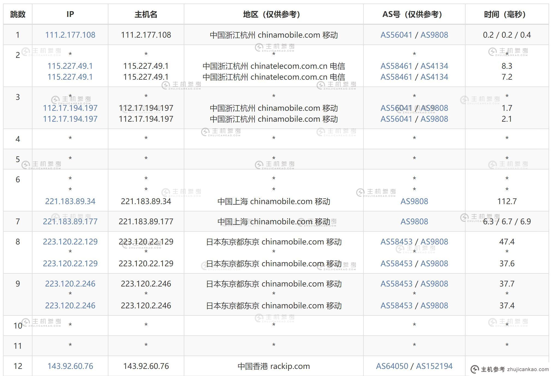Image resolution: width=551 pixels, height=376 pixels.
Task: Select region text 中国浙江杭州 chinamobile.com 移动 in hop 1
Action: (274, 35)
